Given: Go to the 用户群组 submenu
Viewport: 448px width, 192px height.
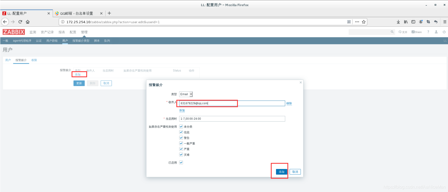Looking at the screenshot, I should point(52,41).
